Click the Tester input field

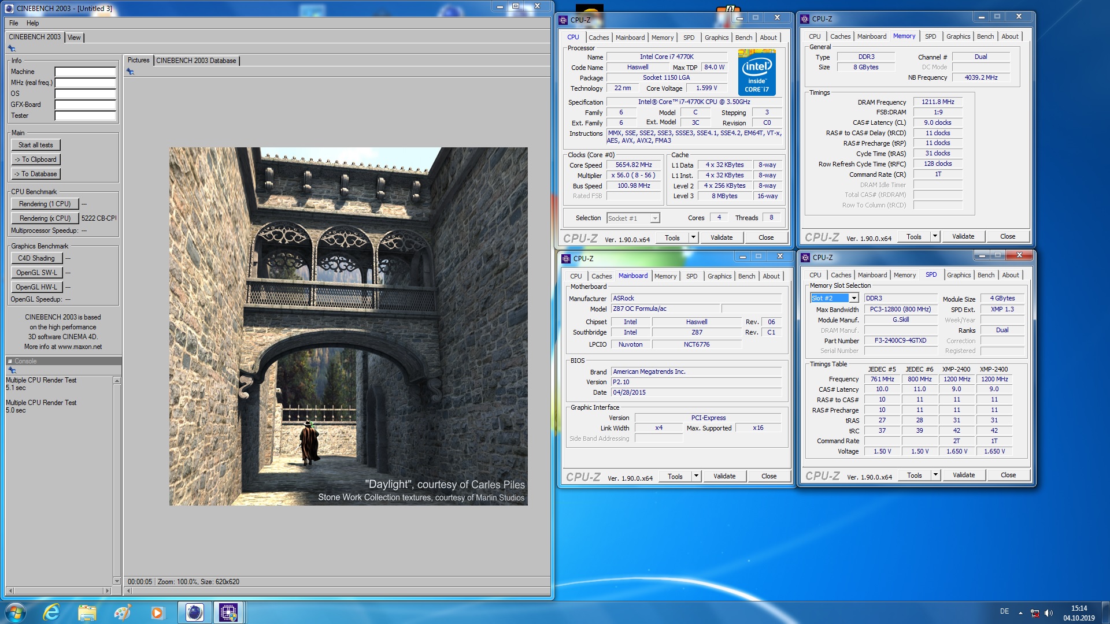click(x=85, y=116)
